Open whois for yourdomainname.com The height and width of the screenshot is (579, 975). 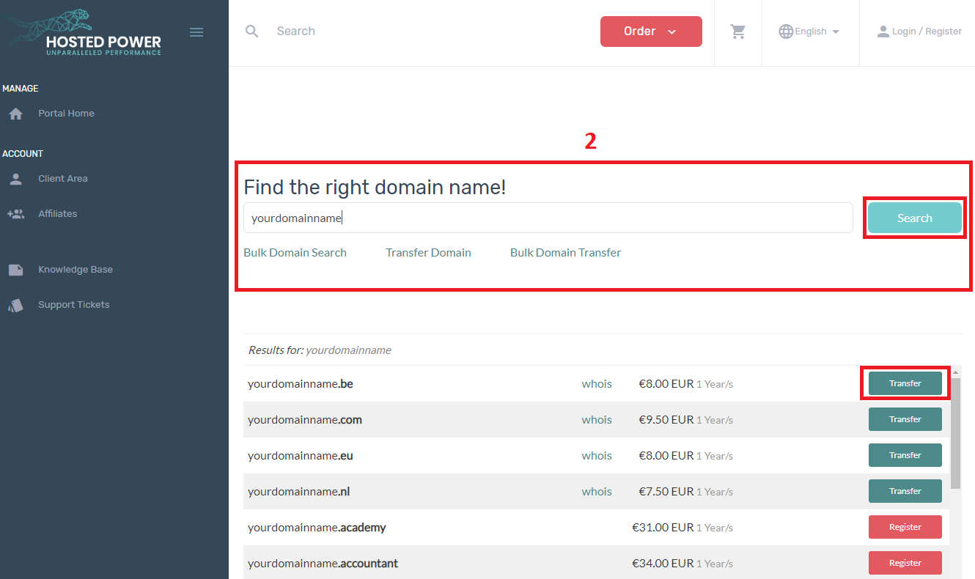tap(597, 420)
